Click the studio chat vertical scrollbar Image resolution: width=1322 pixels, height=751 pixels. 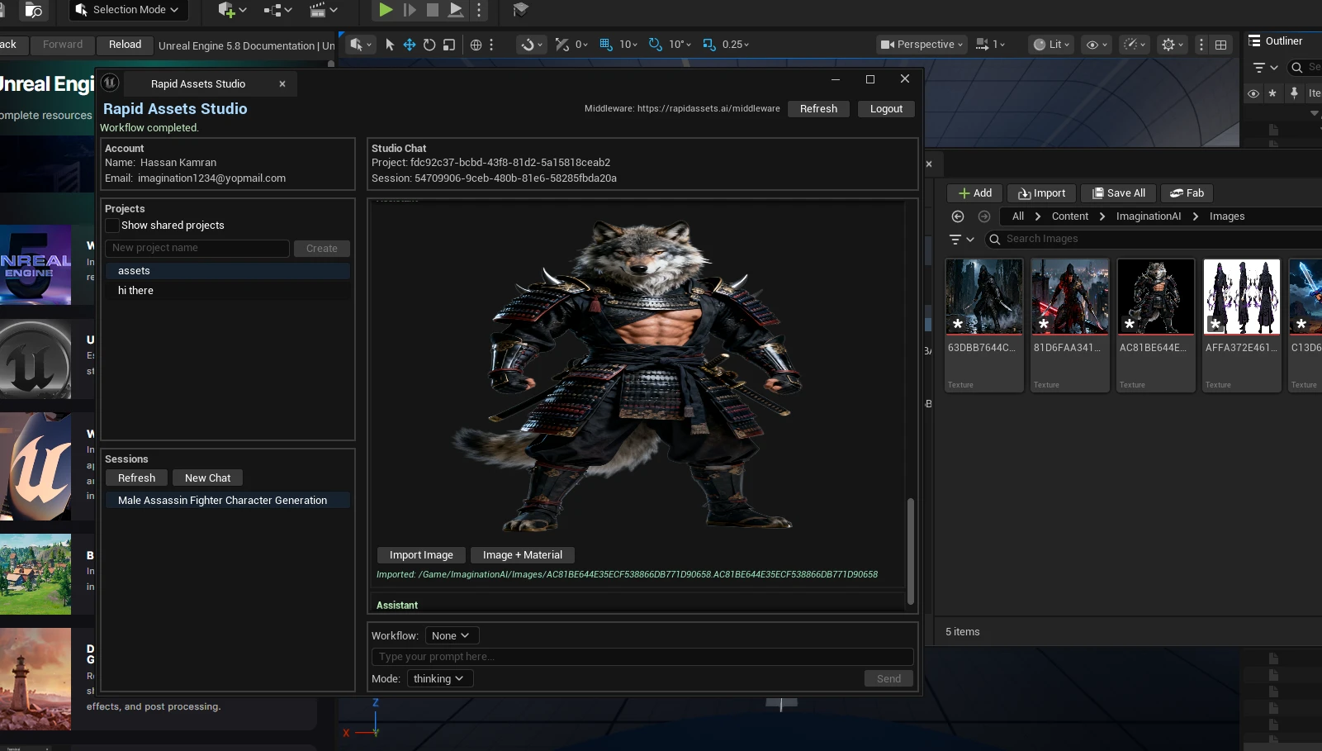(x=911, y=551)
